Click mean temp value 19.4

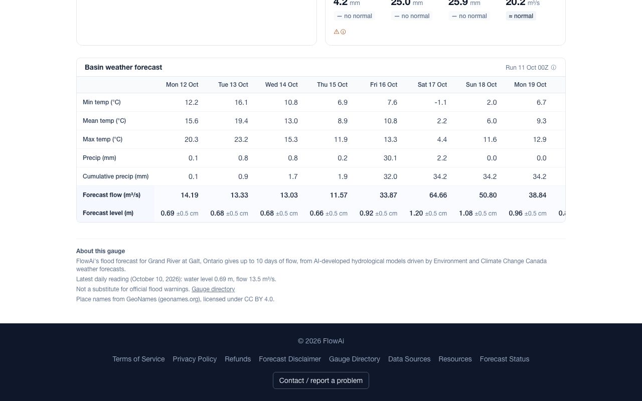(x=241, y=121)
